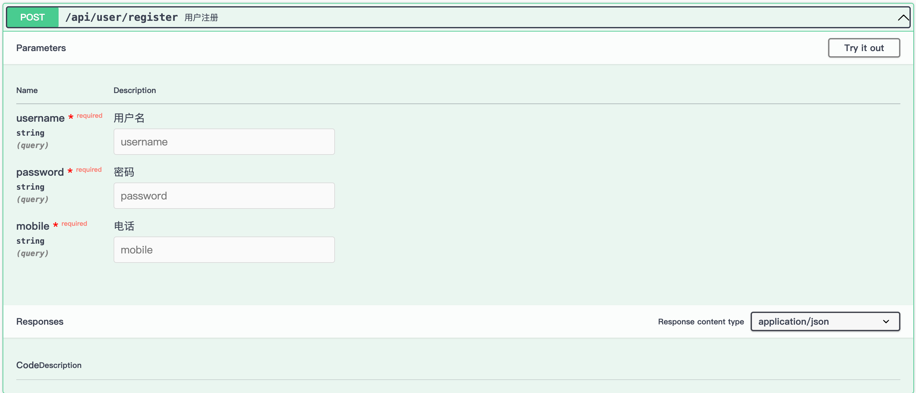Screen dimensions: 916x393
Task: Click the Code column header under Responses
Action: click(x=27, y=365)
